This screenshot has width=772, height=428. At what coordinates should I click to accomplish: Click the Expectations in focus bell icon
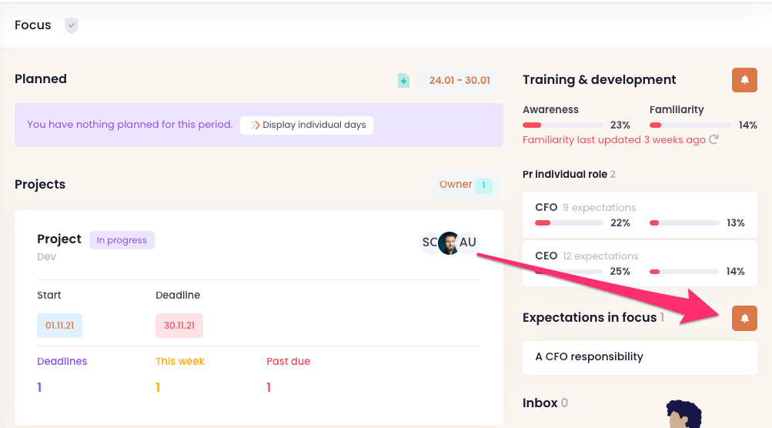click(x=744, y=318)
